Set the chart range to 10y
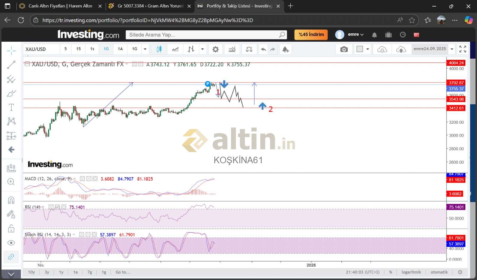The height and width of the screenshot is (280, 477). coord(31,272)
